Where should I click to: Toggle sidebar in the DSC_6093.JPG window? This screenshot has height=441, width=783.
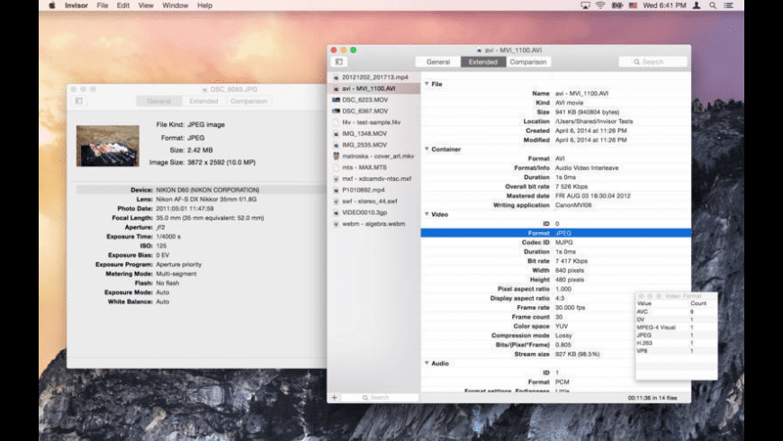pos(79,101)
